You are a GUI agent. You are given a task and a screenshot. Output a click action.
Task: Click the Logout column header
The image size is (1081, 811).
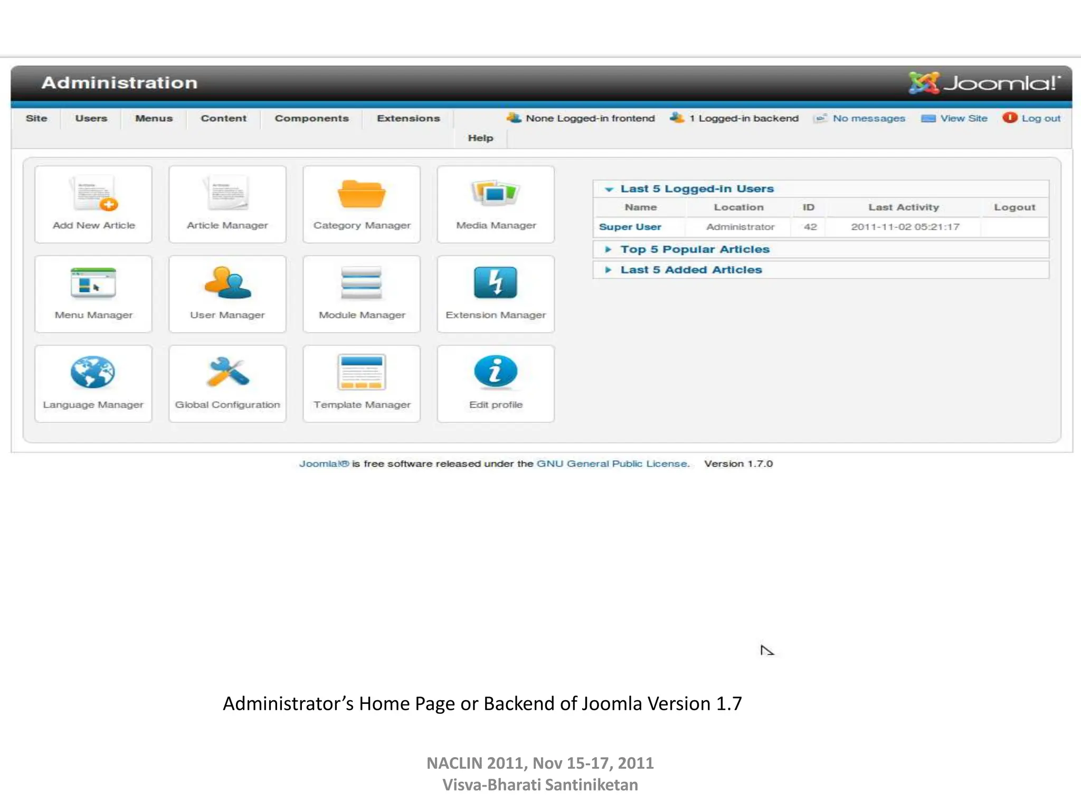(x=1014, y=207)
